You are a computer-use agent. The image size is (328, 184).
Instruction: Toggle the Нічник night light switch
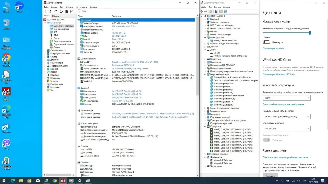(x=266, y=42)
